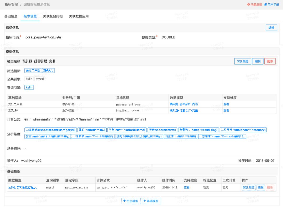This screenshot has height=207, width=283.
Task: Click red 删除 button in the 模型名称 row
Action: 270,61
